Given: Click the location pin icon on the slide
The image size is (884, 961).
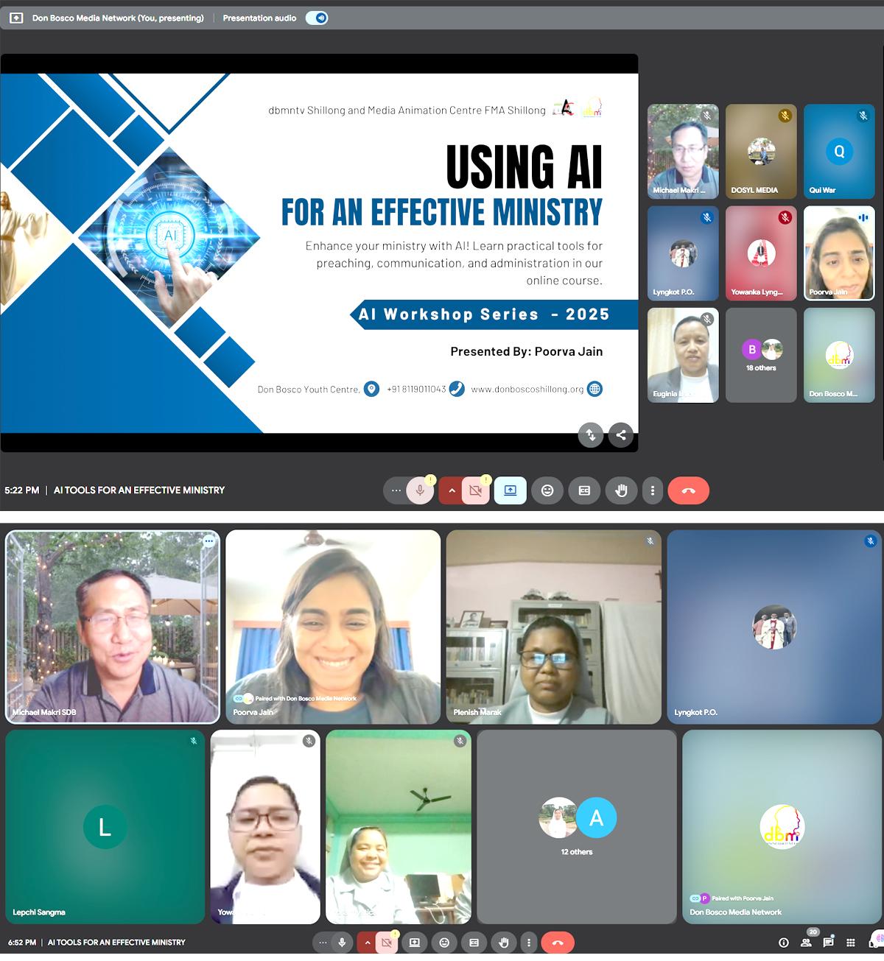Looking at the screenshot, I should coord(372,389).
